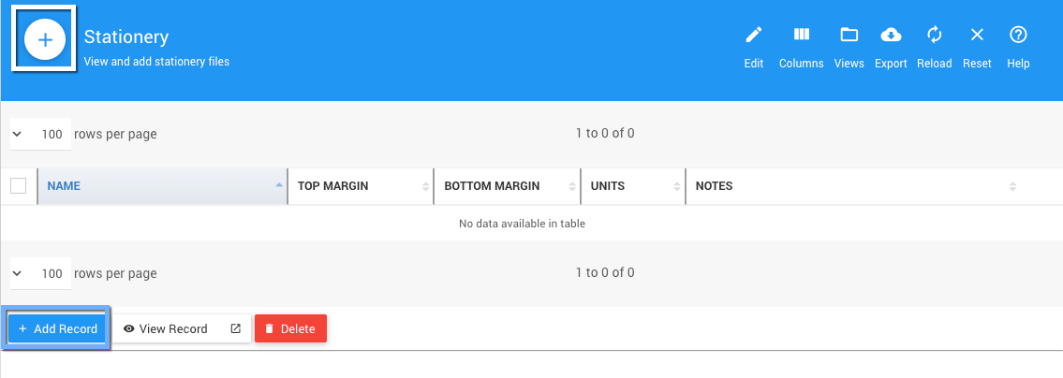Click the View Record button
Viewport: 1063px width, 378px height.
(166, 328)
